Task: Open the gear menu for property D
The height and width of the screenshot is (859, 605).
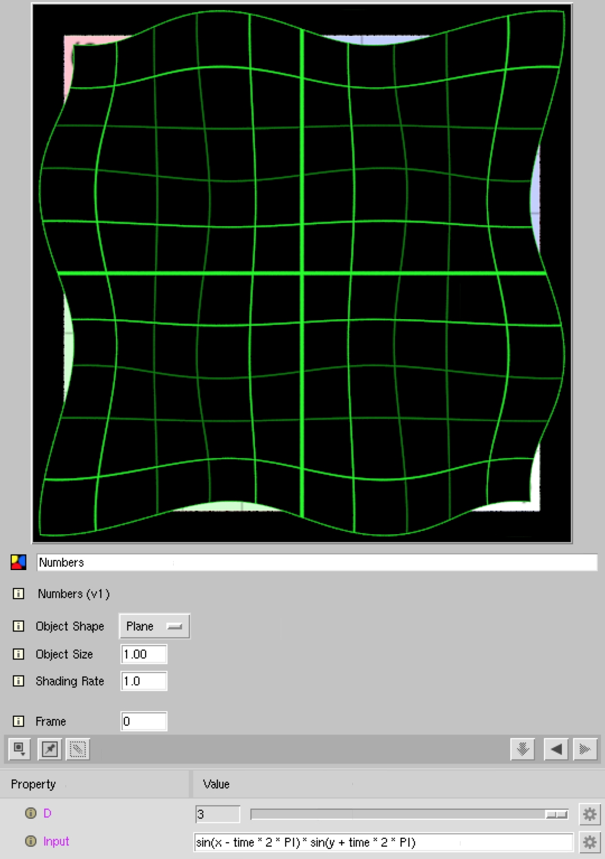Action: pos(589,814)
